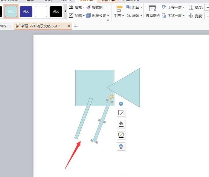Viewport: 209px width, 177px height.
Task: Open the 填充 fill dropdown arrow
Action: pyautogui.click(x=84, y=7)
